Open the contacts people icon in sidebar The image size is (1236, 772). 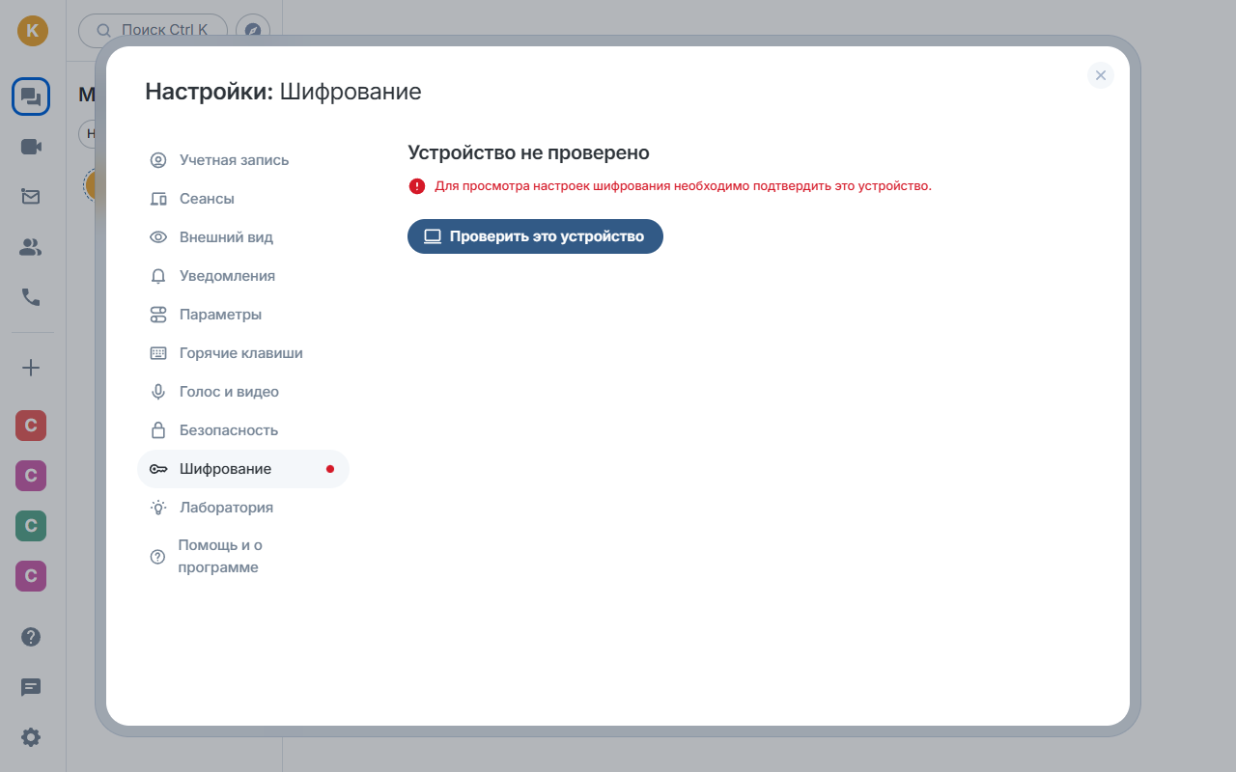(x=31, y=247)
